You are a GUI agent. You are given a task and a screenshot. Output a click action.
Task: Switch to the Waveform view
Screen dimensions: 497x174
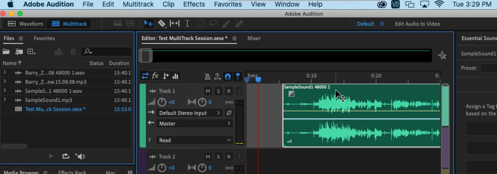pyautogui.click(x=26, y=24)
